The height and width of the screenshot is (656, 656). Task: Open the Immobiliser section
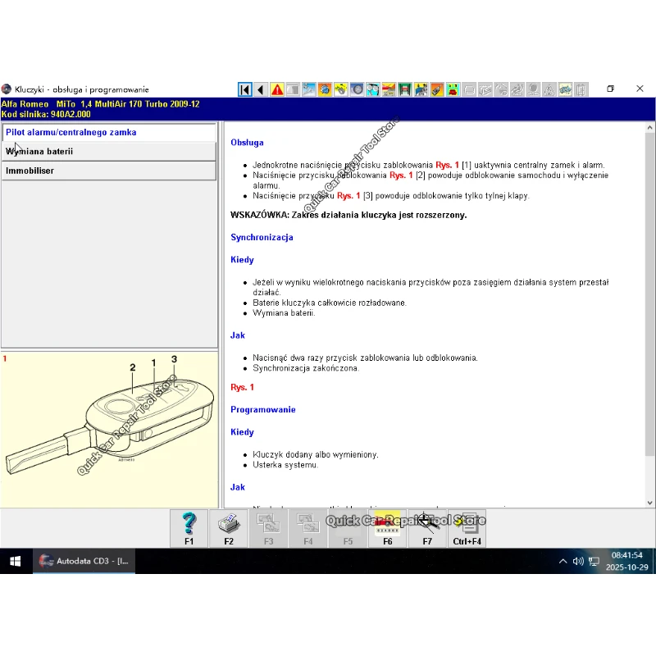click(x=109, y=171)
